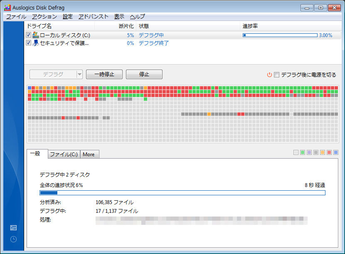Click the 8 秒 経過 elapsed time

315,185
